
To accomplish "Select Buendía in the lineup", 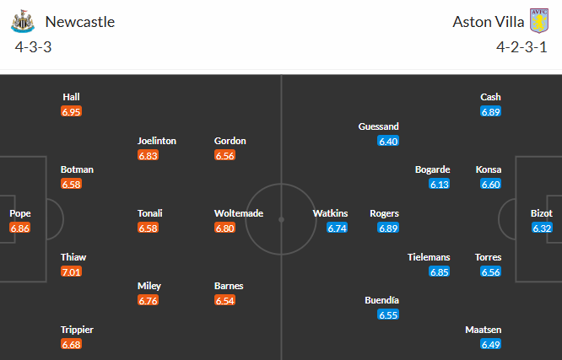I will [x=382, y=300].
